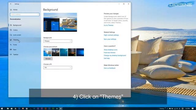The width and height of the screenshot is (196, 110).
Task: Choose the night sky tent picture thumbnail
Action: [72, 52]
